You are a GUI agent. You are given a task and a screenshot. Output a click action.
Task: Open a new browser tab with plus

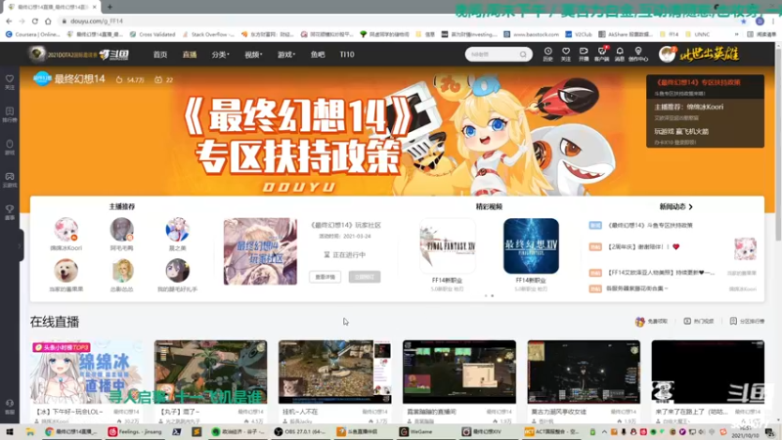coord(109,7)
